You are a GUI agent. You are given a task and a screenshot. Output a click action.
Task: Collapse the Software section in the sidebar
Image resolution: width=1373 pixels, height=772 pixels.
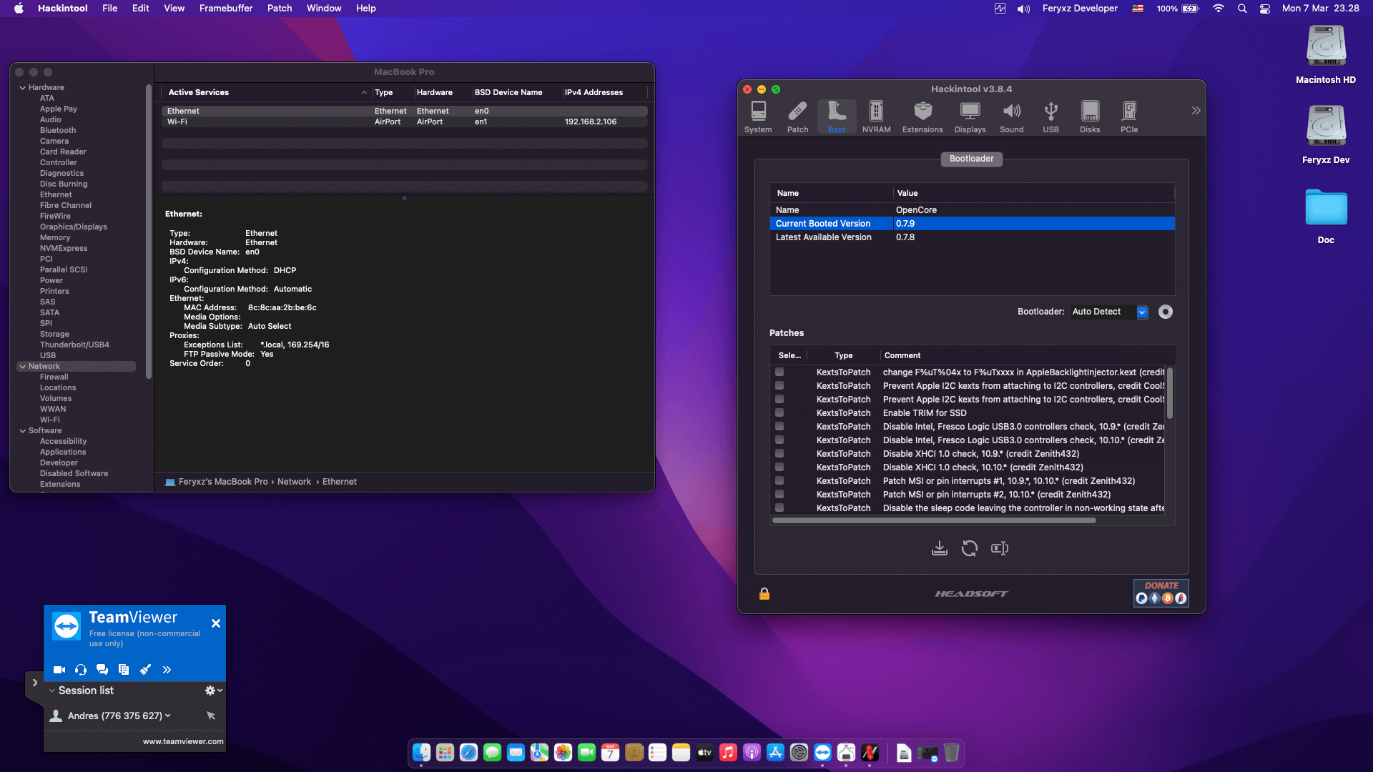tap(23, 431)
